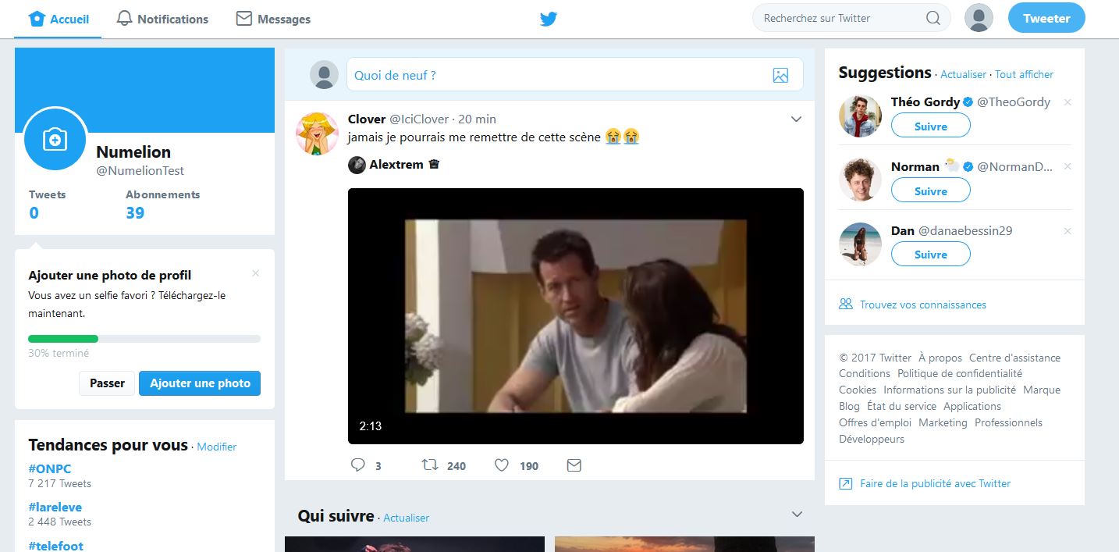The image size is (1119, 552).
Task: Open the Notifications tab
Action: point(162,19)
